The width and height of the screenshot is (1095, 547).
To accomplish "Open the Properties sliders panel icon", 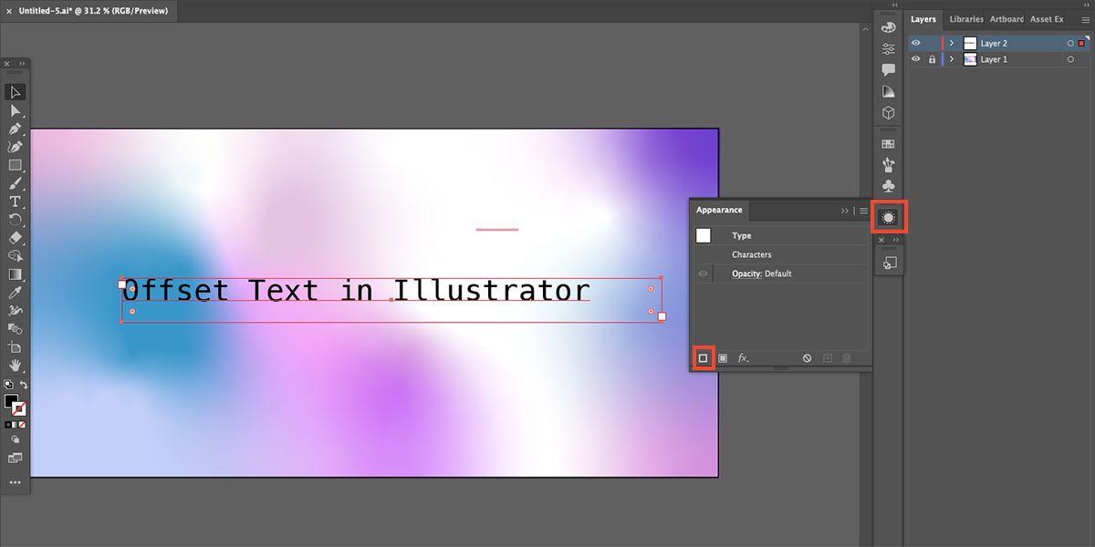I will coord(888,49).
